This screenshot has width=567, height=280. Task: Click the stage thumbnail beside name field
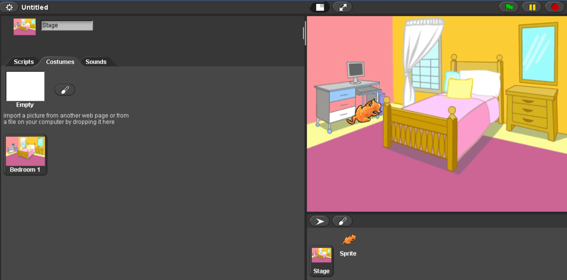tap(24, 27)
